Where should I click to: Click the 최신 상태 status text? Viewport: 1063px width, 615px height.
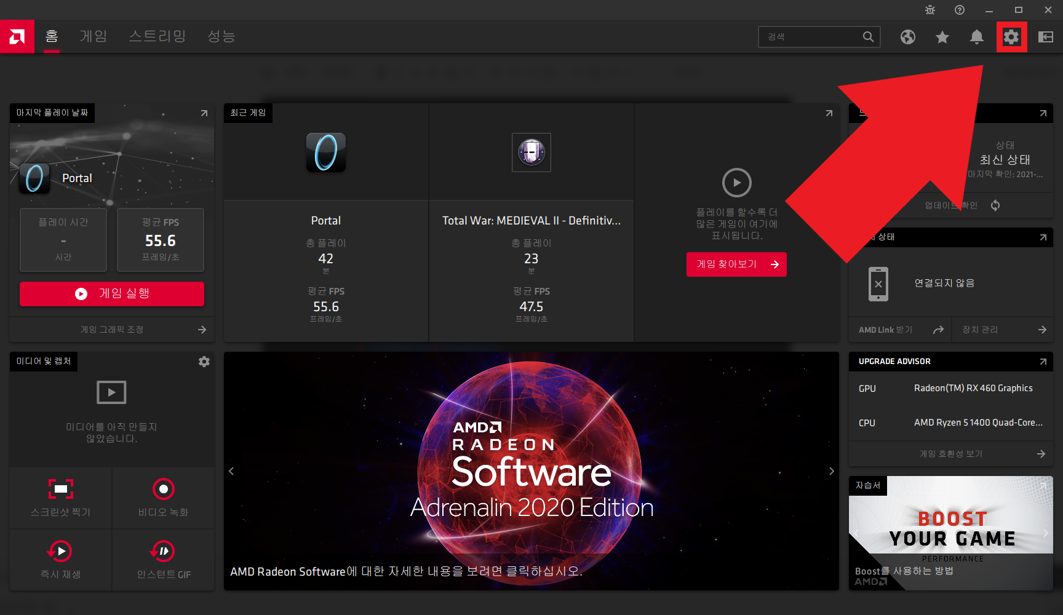click(x=1005, y=160)
